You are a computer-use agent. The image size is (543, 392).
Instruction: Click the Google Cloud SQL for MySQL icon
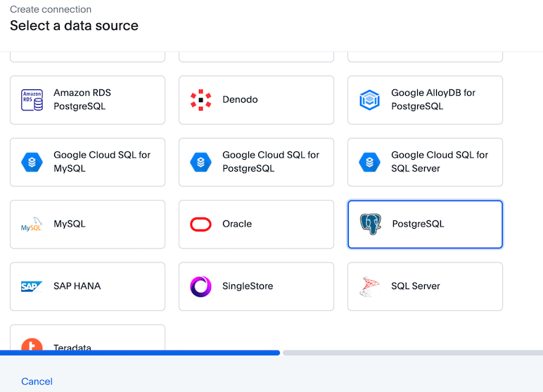32,162
